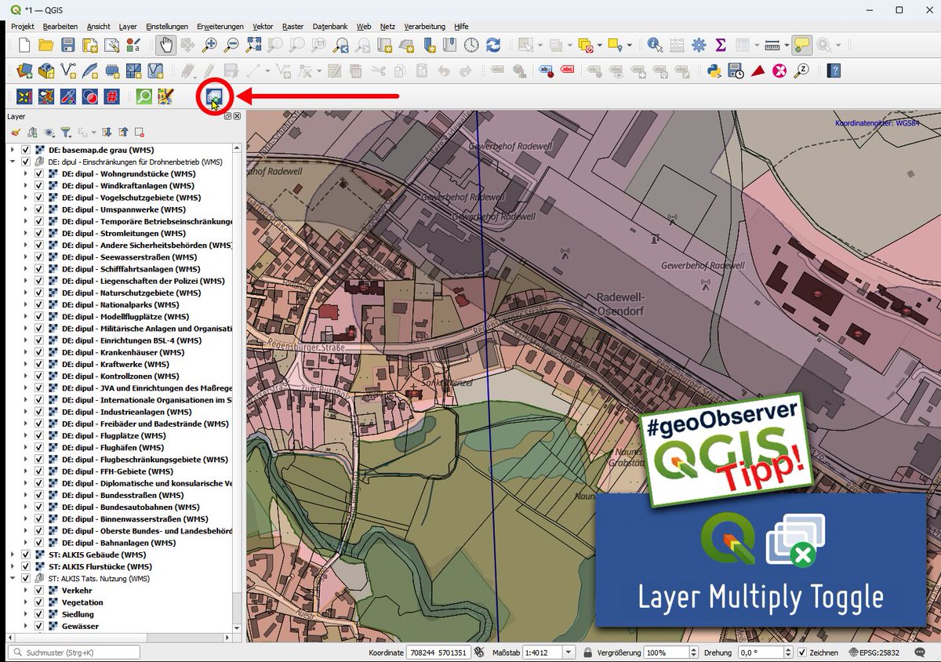941x662 pixels.
Task: Toggle the Map Tips speech bubble icon
Action: coord(801,45)
